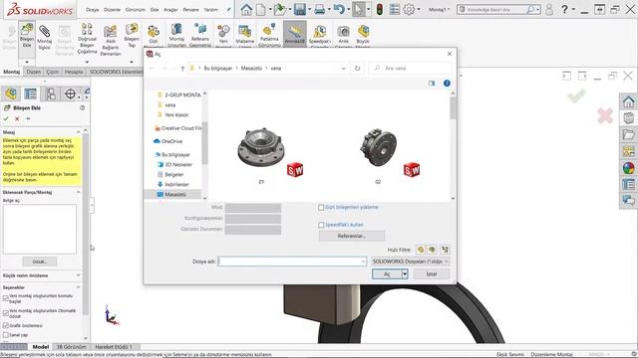Viewport: 638px width, 358px height.
Task: Open the Araçlar menu
Action: [x=170, y=9]
